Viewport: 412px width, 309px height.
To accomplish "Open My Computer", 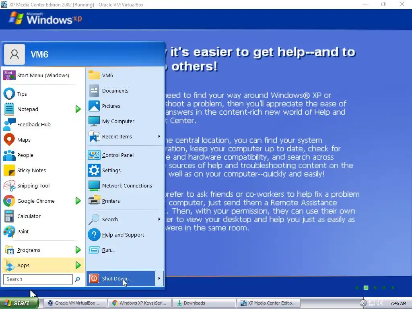I will (x=125, y=121).
